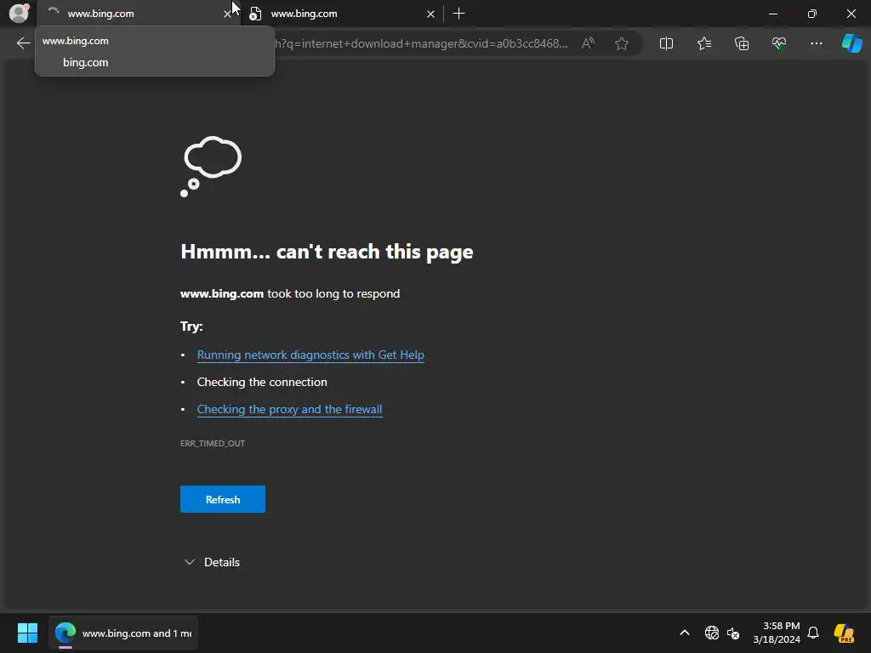Viewport: 871px width, 653px height.
Task: Open the Read aloud icon in address bar
Action: (588, 43)
